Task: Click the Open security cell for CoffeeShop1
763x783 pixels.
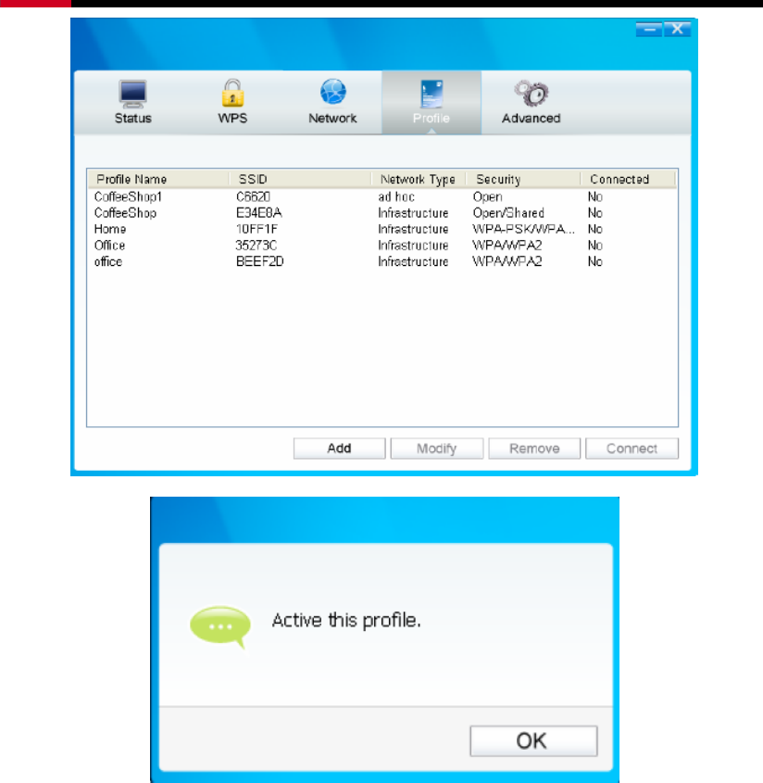Action: point(488,196)
